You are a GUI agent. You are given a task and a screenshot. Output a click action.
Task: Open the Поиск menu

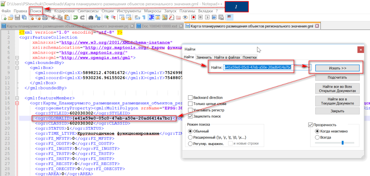pos(36,11)
